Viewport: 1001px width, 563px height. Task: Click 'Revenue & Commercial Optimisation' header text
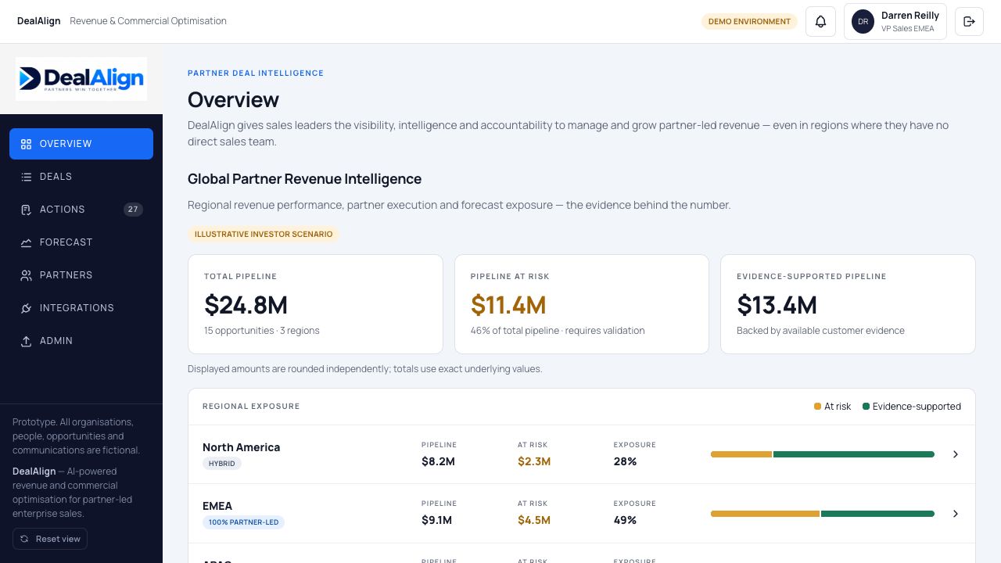click(148, 21)
